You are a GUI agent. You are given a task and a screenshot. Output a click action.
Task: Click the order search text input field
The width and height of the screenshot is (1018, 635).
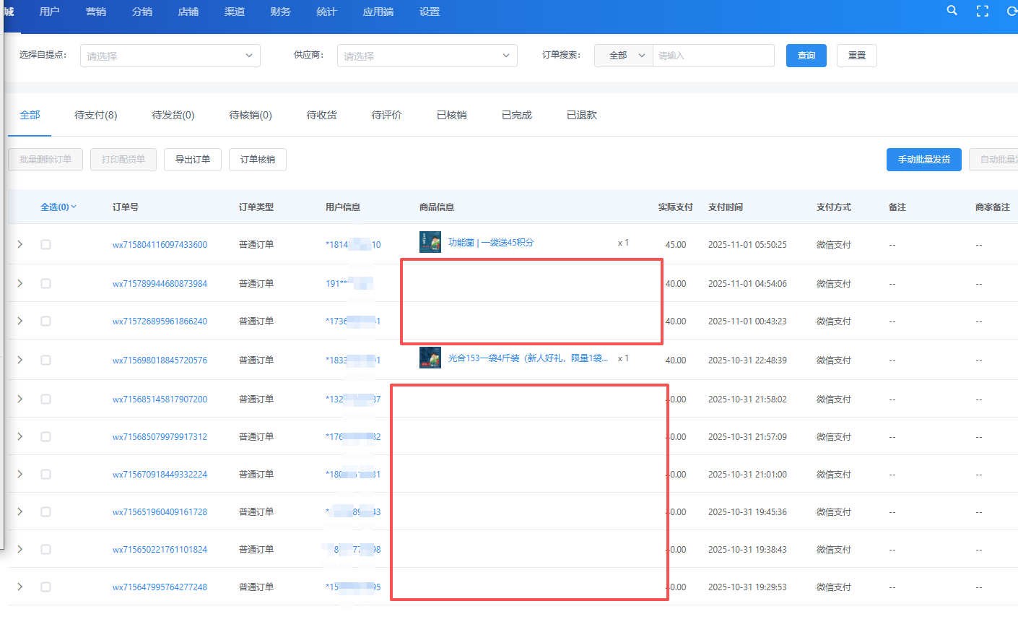click(x=713, y=56)
